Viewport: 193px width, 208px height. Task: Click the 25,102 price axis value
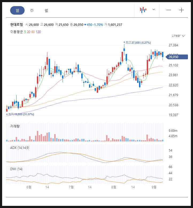click(173, 65)
